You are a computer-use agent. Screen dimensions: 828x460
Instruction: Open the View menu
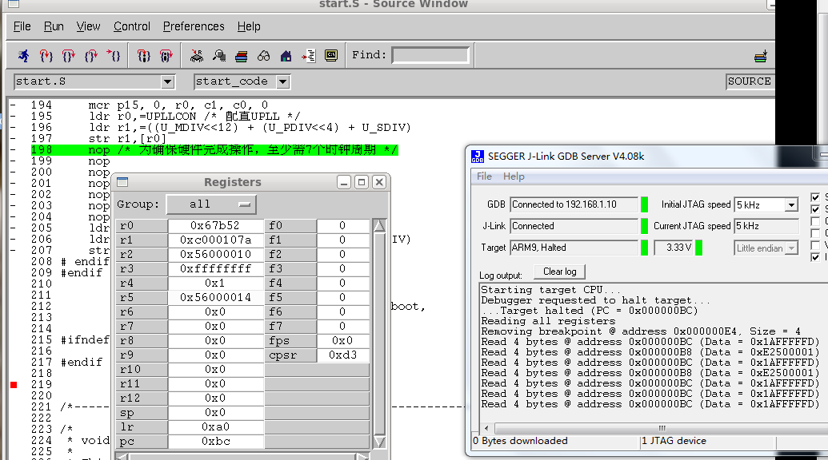[88, 26]
